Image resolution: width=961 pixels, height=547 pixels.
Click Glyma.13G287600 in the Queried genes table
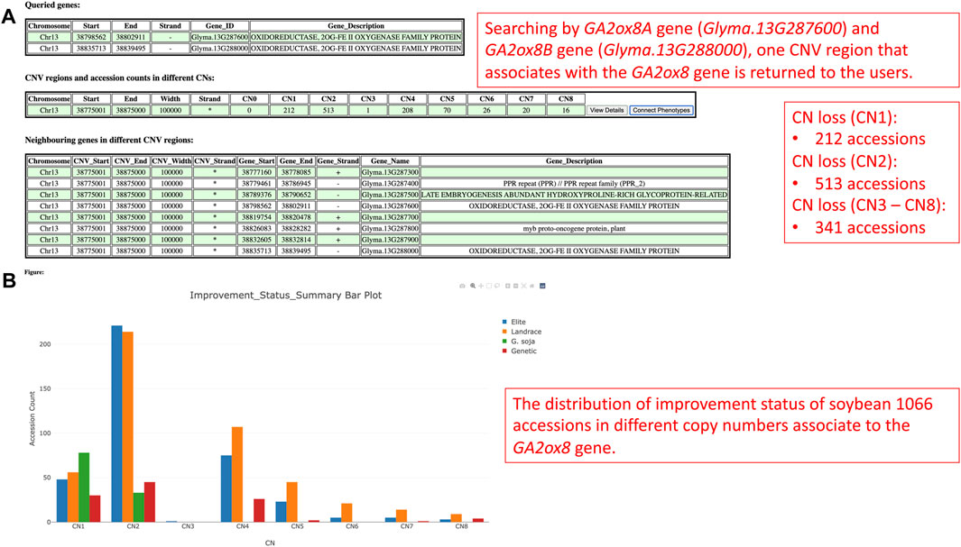click(219, 37)
